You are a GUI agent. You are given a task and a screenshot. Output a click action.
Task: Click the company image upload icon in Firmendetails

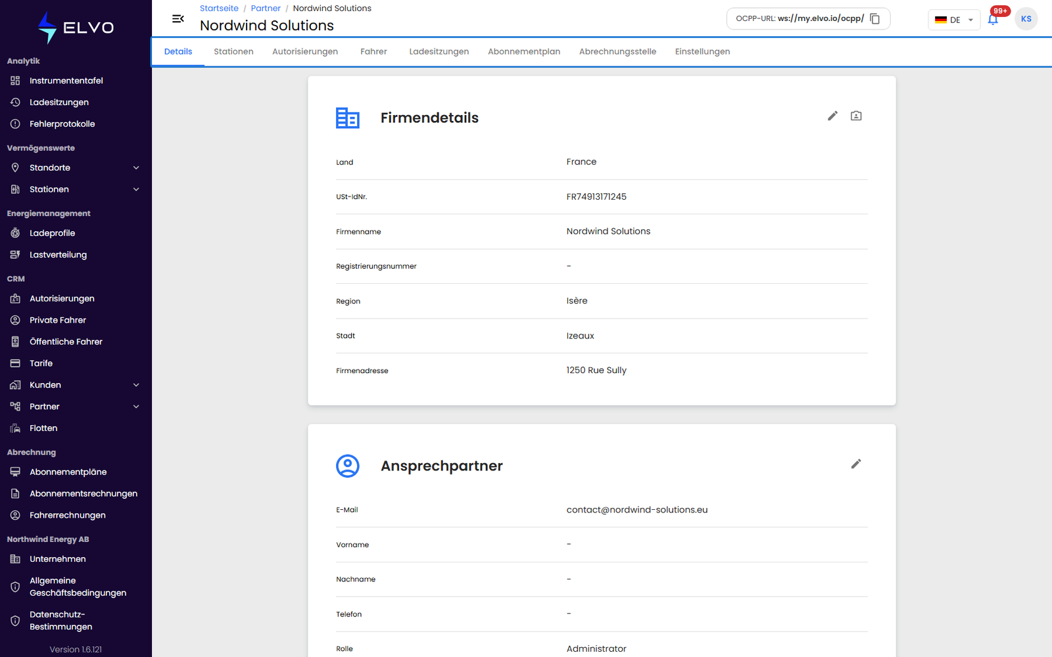point(856,116)
